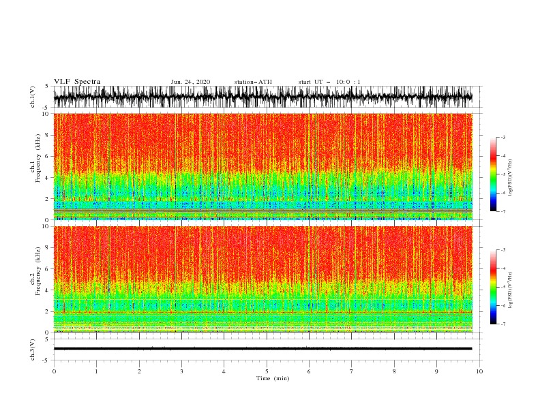The height and width of the screenshot is (417, 540).
Task: Click inside the ch.1 spectrogram panel
Action: pyautogui.click(x=262, y=166)
